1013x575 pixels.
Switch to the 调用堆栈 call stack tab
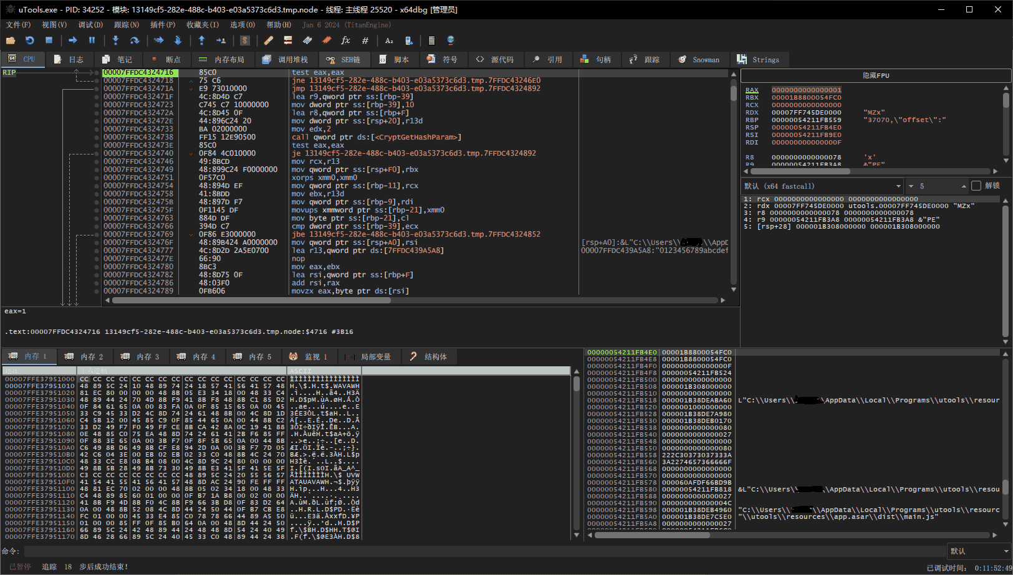[286, 60]
